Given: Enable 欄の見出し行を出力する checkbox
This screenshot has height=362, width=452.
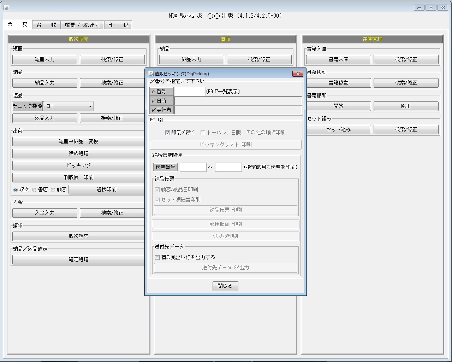Looking at the screenshot, I should [x=157, y=257].
